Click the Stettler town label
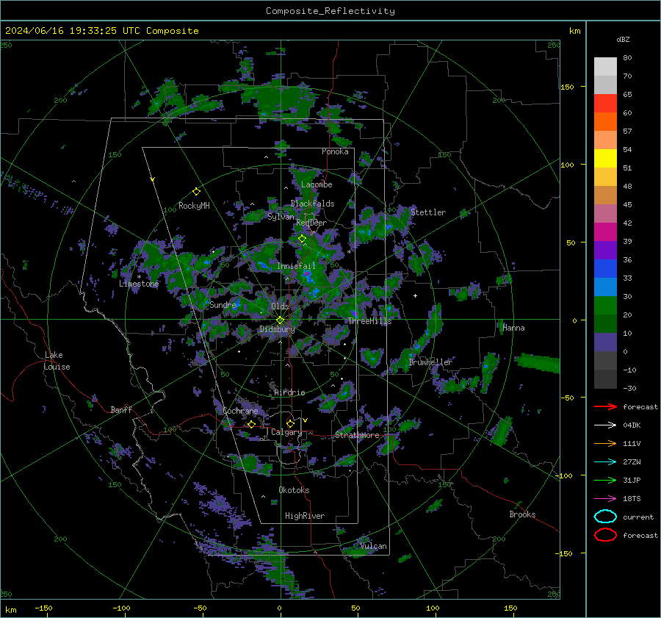 tap(428, 212)
